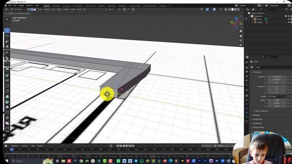Select the Spin tool

click(7, 102)
